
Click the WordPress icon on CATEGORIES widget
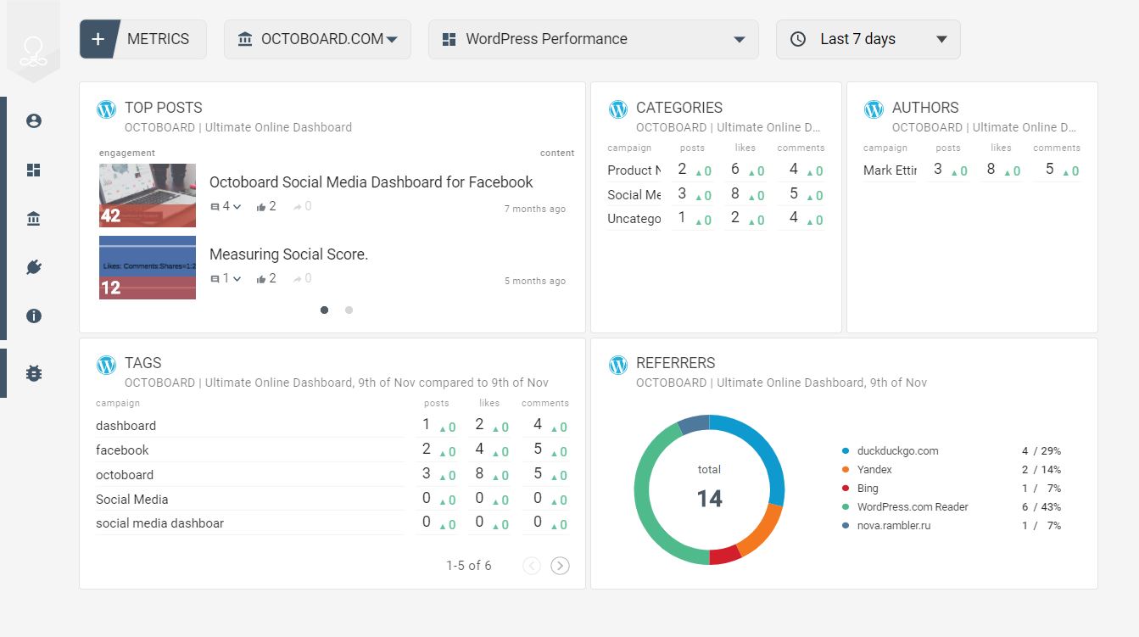coord(618,109)
